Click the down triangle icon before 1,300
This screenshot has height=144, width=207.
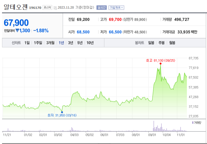click(17, 31)
